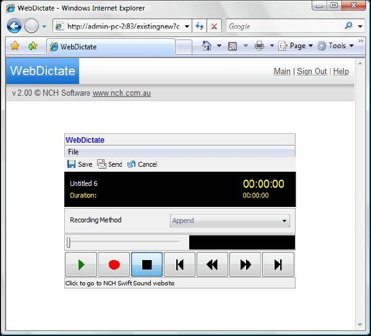Open the File menu
The width and height of the screenshot is (371, 336).
pos(73,152)
